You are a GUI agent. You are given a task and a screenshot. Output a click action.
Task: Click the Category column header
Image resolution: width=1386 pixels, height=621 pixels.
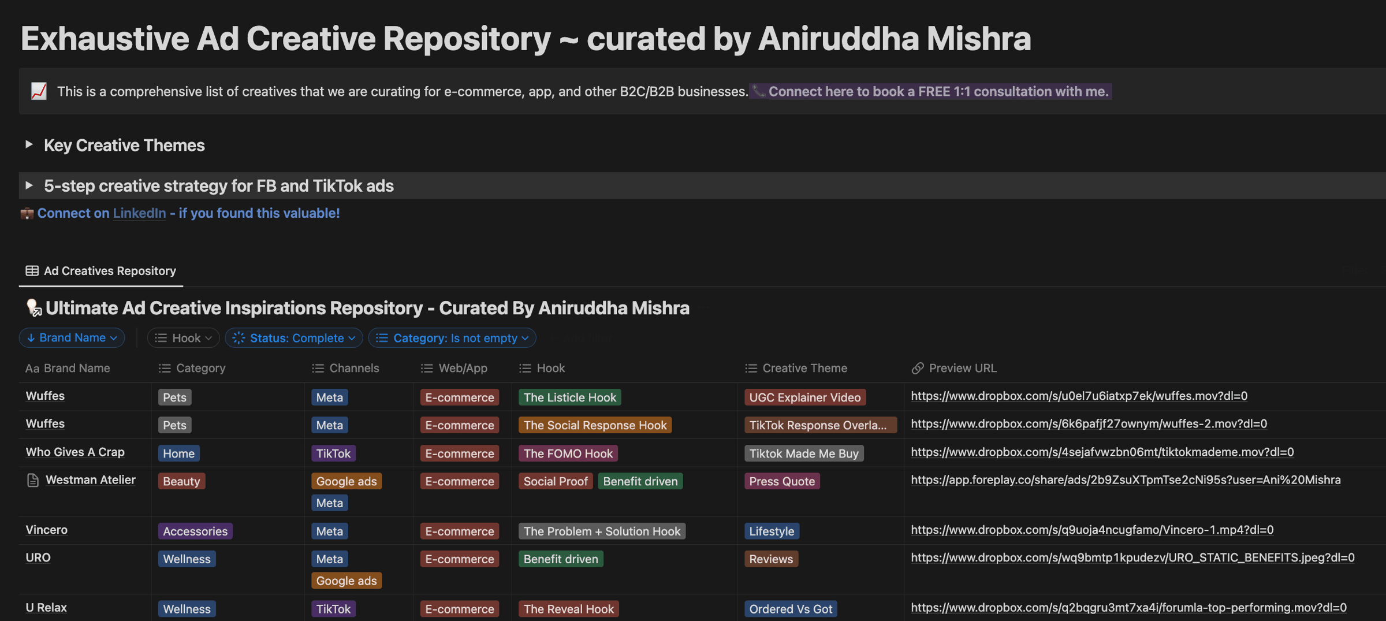coord(192,368)
